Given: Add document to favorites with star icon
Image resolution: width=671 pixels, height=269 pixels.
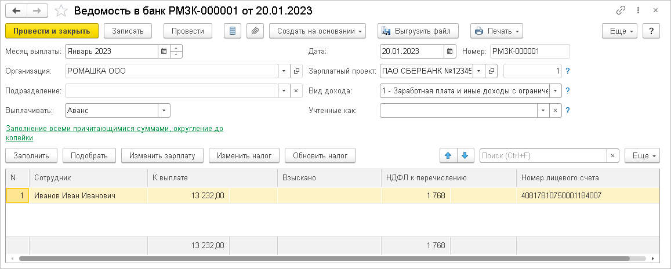Looking at the screenshot, I should pos(61,10).
